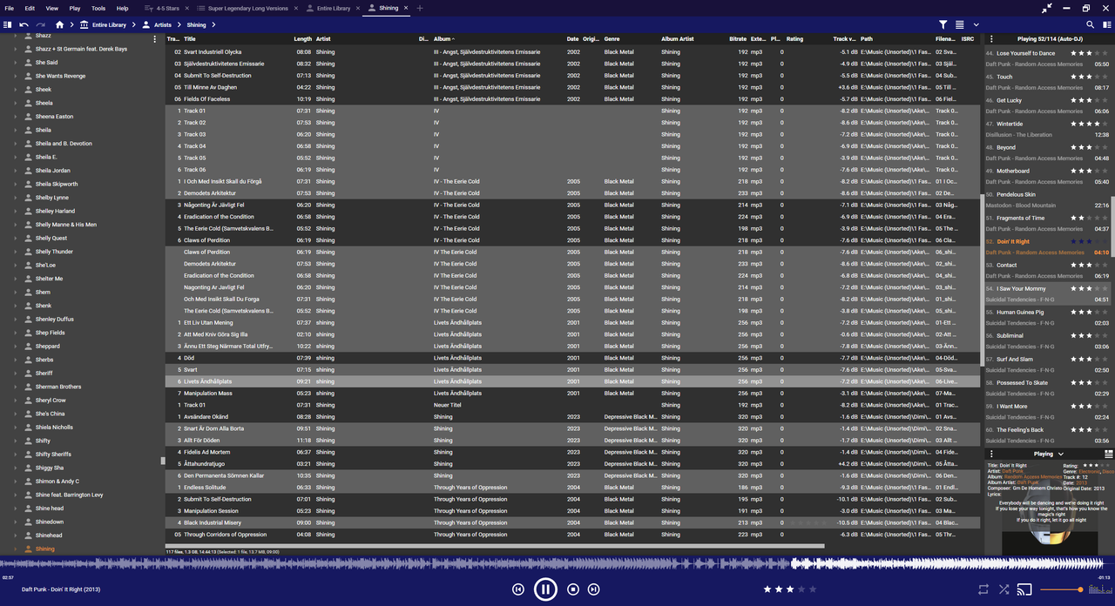Seek in the waveform bar

click(557, 564)
